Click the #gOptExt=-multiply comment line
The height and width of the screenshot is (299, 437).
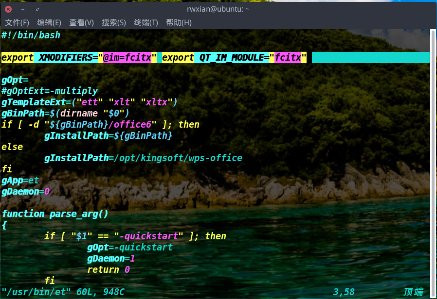coord(50,91)
